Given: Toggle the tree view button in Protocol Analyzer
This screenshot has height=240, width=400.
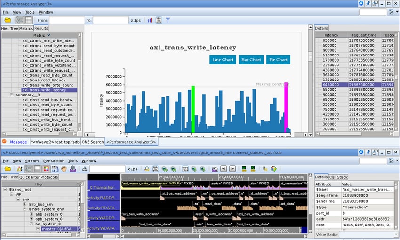Looking at the screenshot, I should click(29, 168).
